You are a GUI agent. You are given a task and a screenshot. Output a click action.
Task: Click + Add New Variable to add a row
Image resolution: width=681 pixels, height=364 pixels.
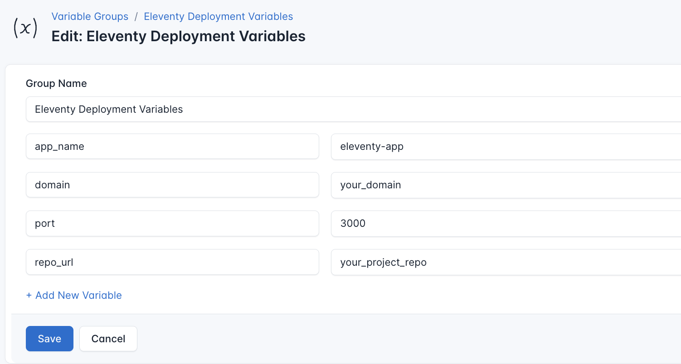[74, 295]
